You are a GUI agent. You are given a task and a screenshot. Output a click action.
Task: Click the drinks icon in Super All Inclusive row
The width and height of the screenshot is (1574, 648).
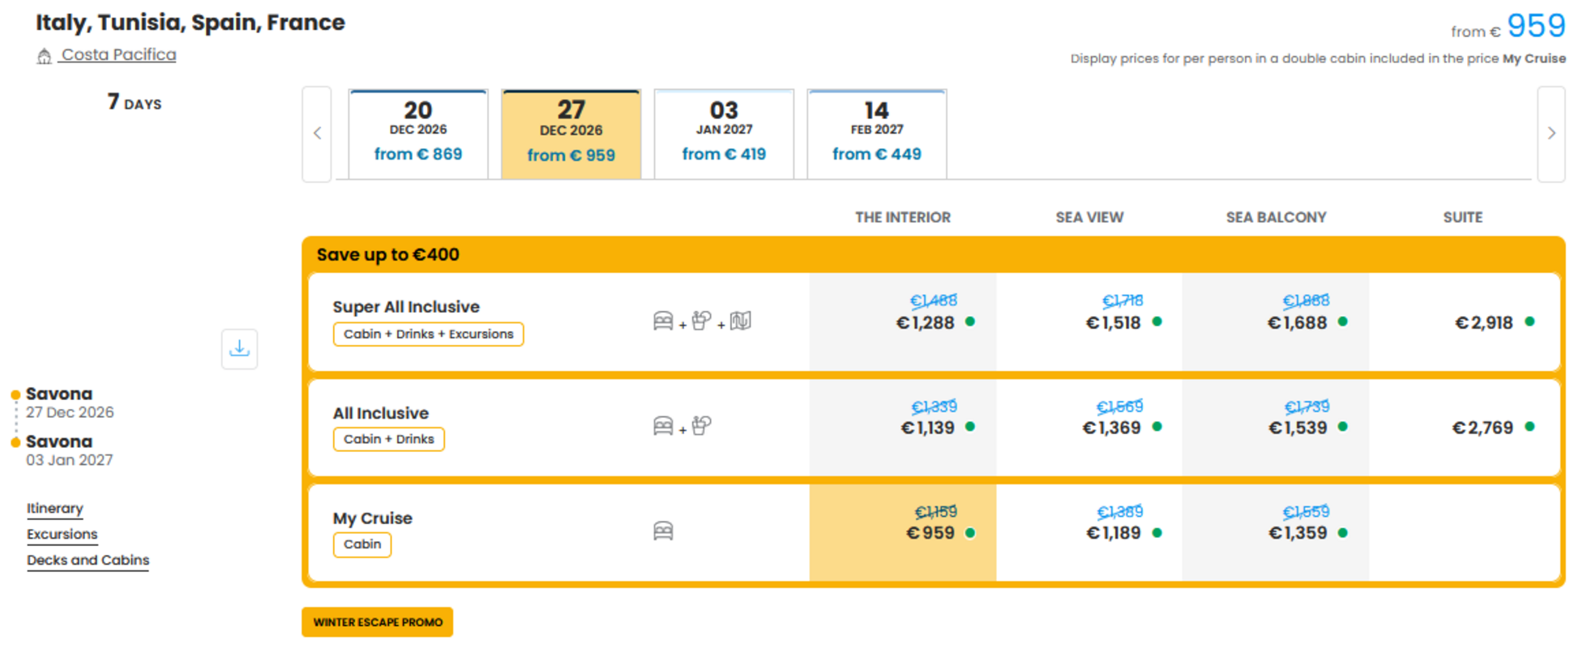click(702, 321)
